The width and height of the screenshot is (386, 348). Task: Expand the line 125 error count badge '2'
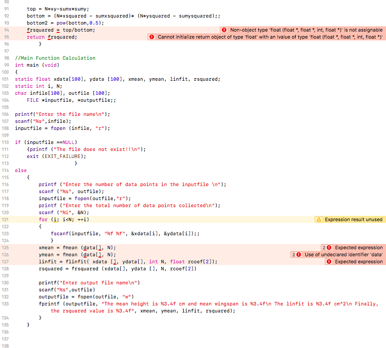click(x=324, y=248)
